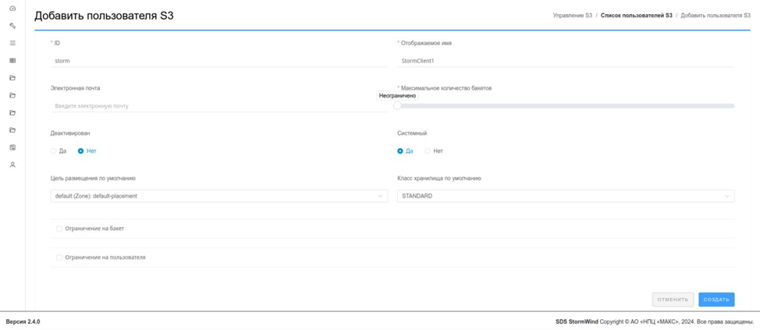Viewport: 760px width, 330px height.
Task: Click the wrench tool sidebar icon
Action: [12, 26]
